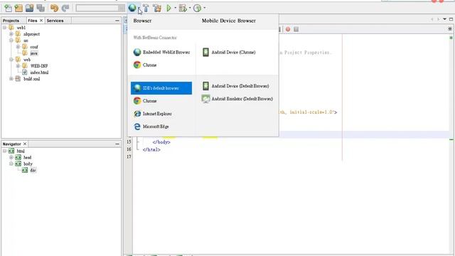Minimize the Navigator panel
The height and width of the screenshot is (256, 455).
point(117,144)
